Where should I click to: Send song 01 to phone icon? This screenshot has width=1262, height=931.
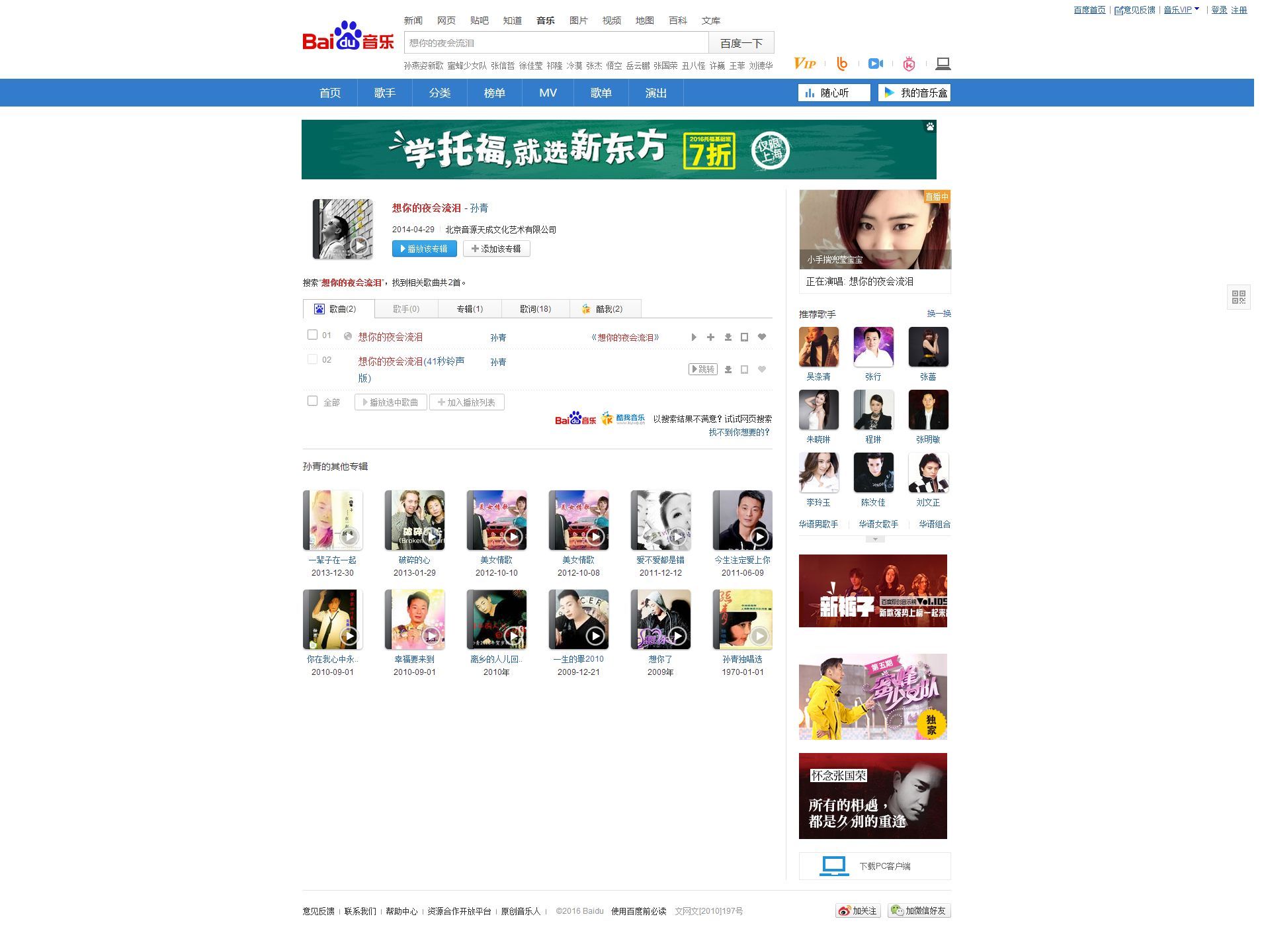click(744, 337)
